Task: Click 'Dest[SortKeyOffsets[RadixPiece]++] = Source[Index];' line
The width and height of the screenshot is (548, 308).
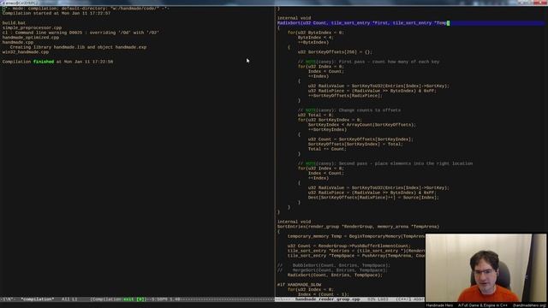Action: (373, 198)
